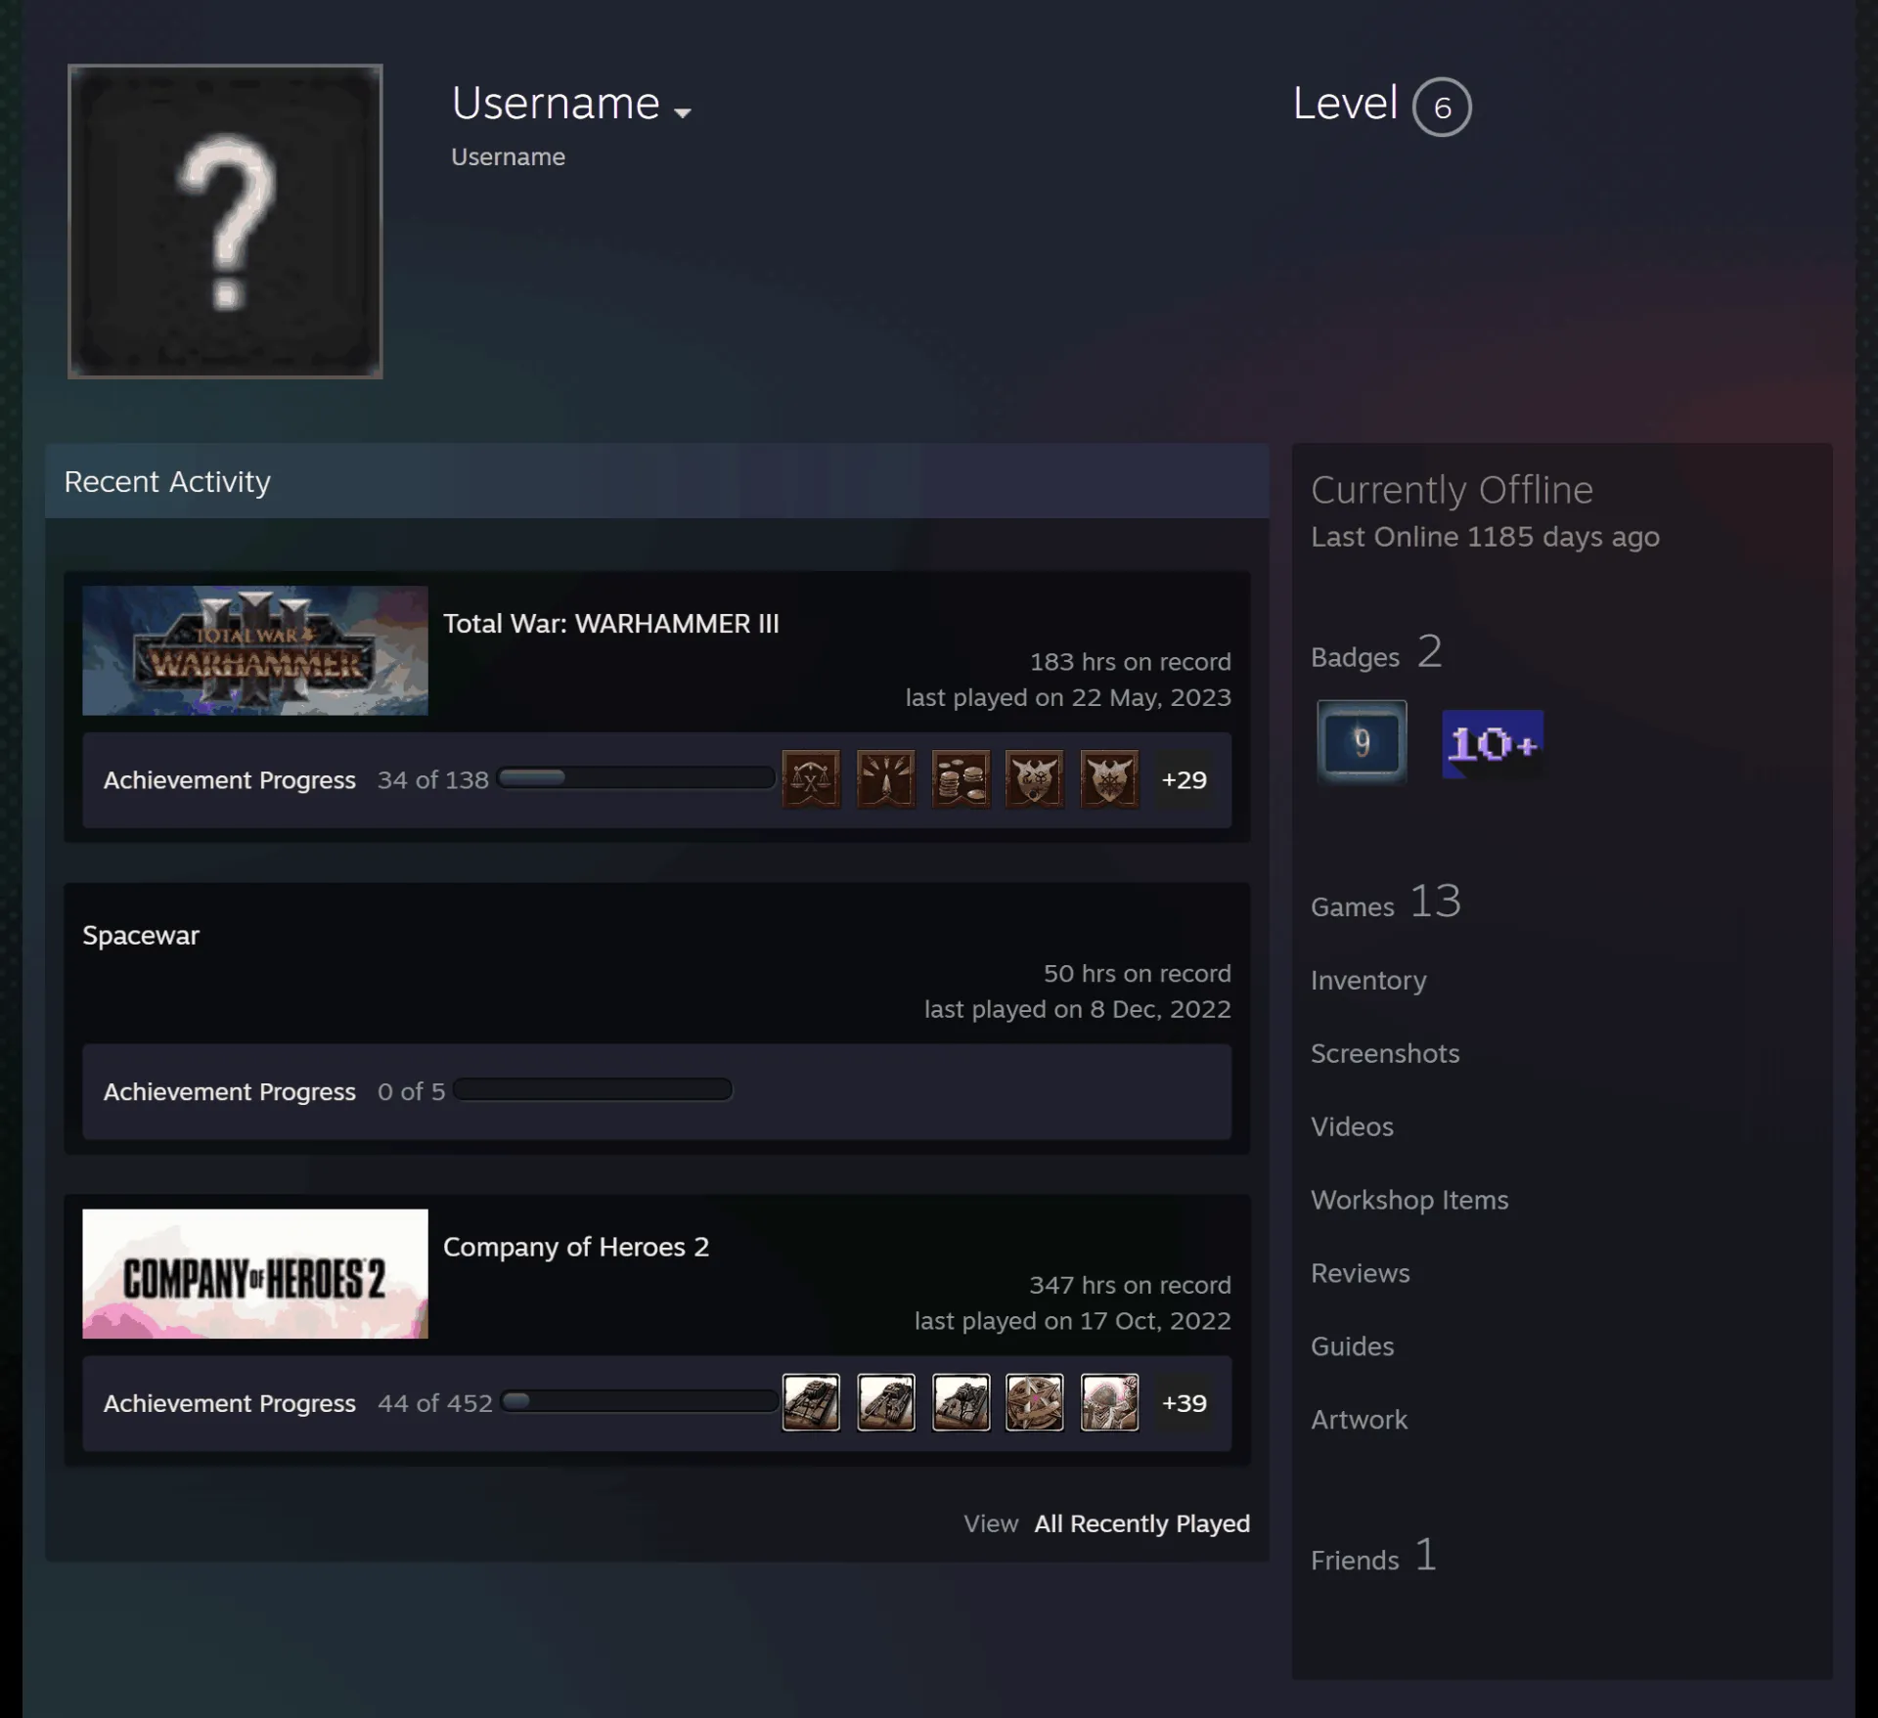Show the +29 more Warhammer achievements
1878x1718 pixels.
point(1184,779)
